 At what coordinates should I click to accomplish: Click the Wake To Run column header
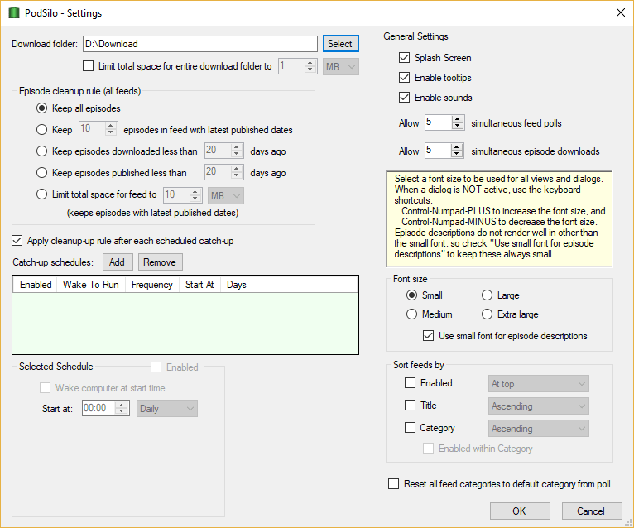click(87, 285)
